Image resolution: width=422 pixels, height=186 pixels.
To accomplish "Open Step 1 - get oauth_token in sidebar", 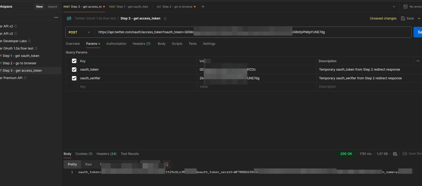I will click(x=21, y=56).
